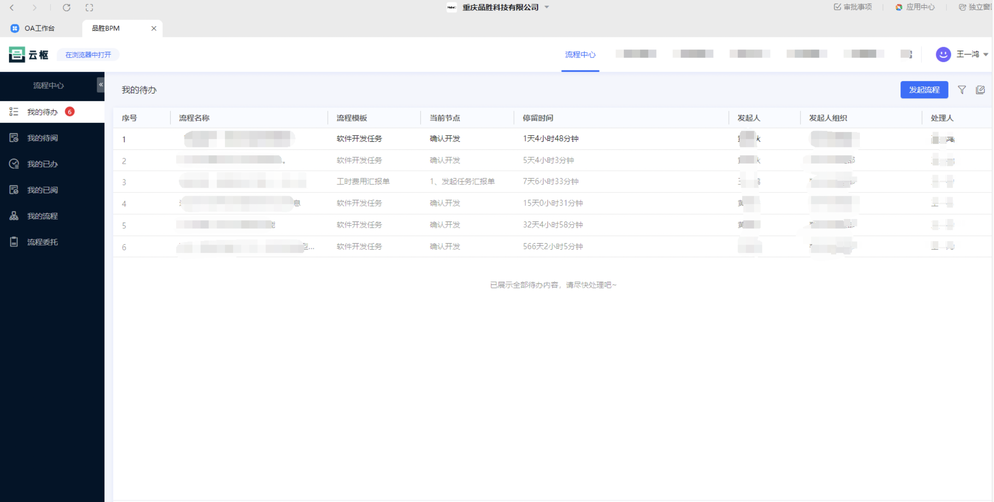Image resolution: width=994 pixels, height=502 pixels.
Task: Click the filter funnel icon
Action: coord(962,90)
